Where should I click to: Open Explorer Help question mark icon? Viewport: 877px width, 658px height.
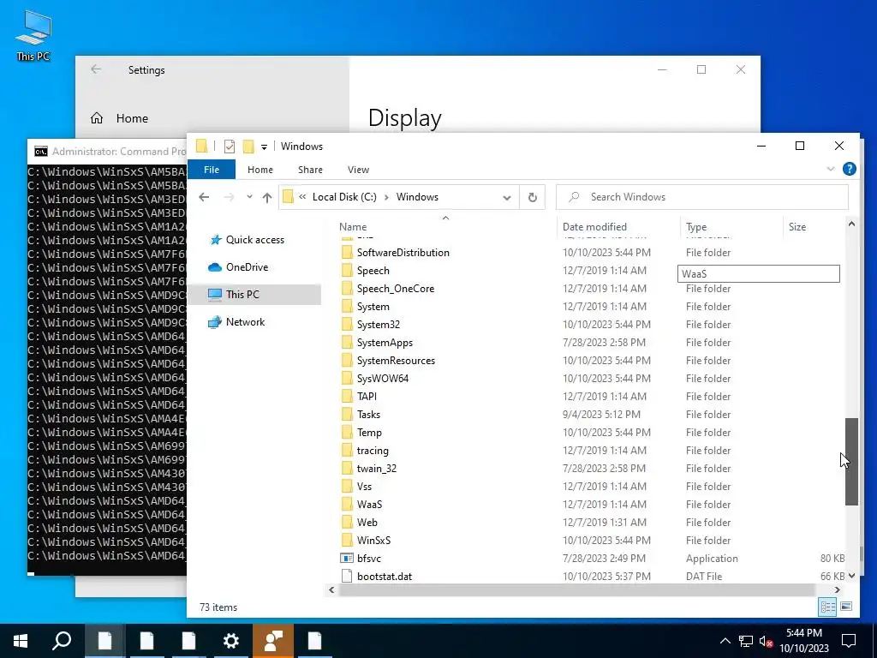[x=849, y=169]
